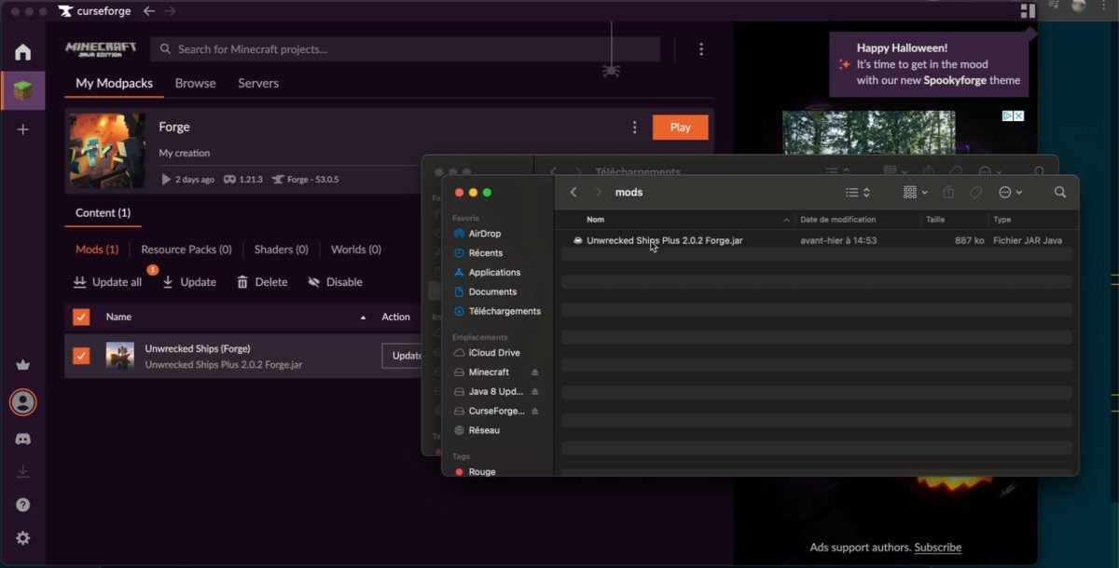1119x568 pixels.
Task: Click the plus icon to add a game
Action: click(22, 129)
